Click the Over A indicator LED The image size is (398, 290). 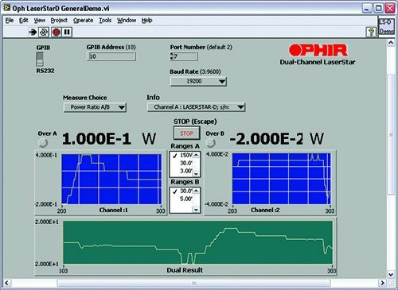[x=42, y=143]
